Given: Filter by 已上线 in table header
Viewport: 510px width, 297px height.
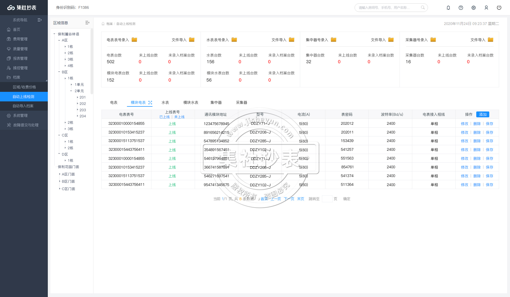Looking at the screenshot, I should point(164,117).
